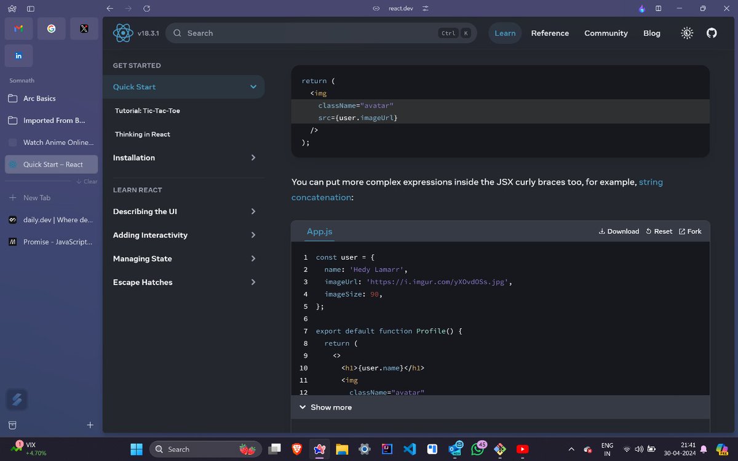
Task: Switch to the Promise - JavaScript tab
Action: tap(52, 242)
